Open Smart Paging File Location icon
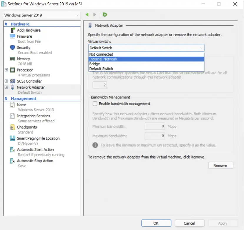Screen dimensions: 244x230 (12, 139)
